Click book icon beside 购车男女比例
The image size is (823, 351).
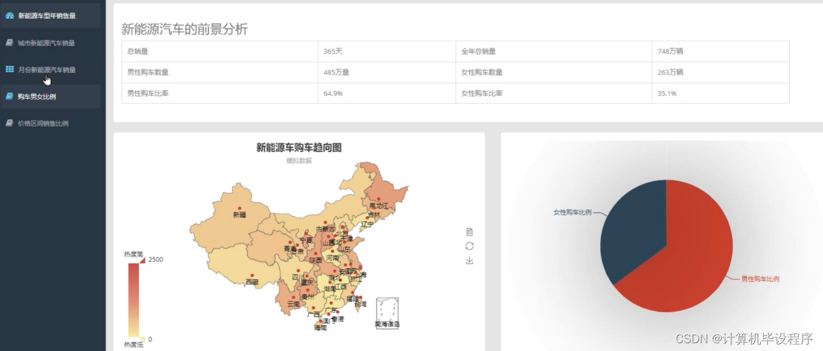coord(9,96)
